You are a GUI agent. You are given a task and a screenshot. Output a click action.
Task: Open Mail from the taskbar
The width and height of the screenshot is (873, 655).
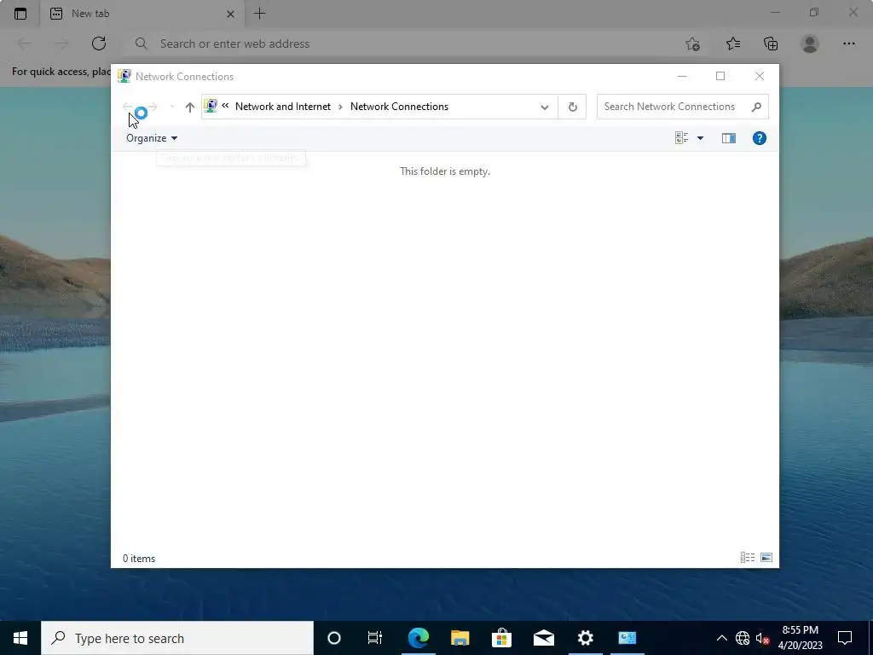[543, 638]
